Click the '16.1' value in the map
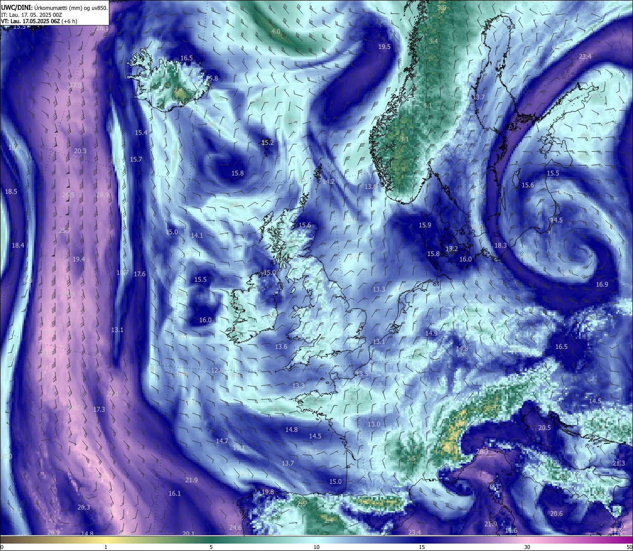This screenshot has width=633, height=551. [175, 493]
